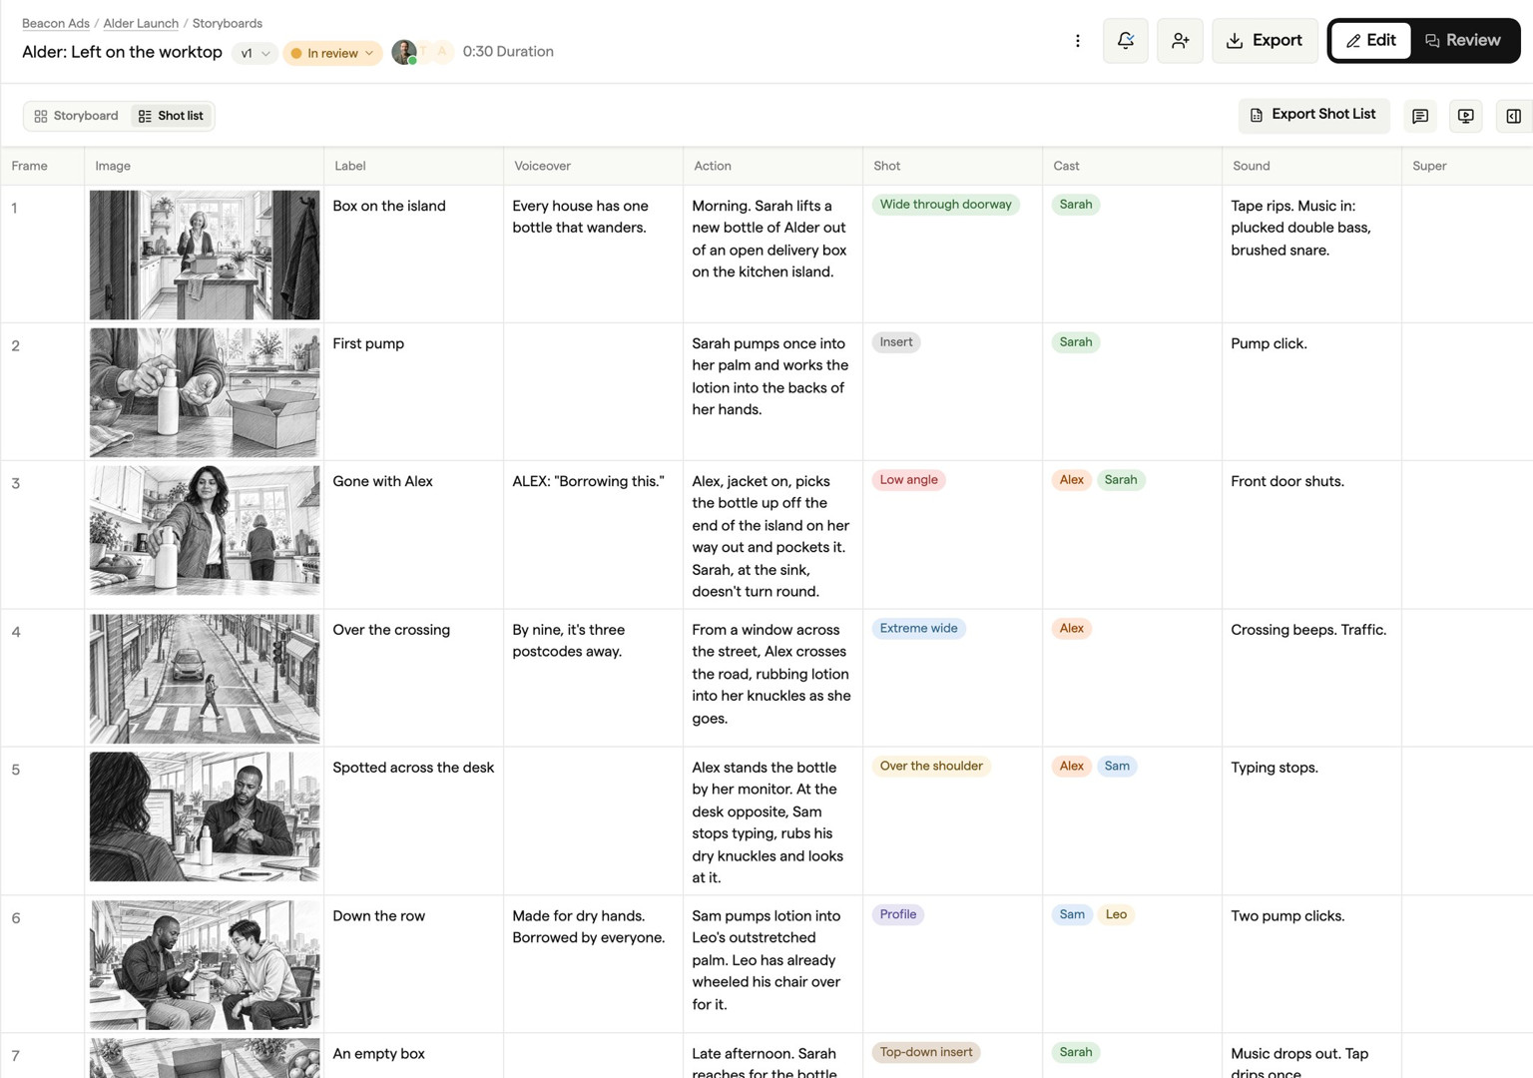The image size is (1533, 1078).
Task: Open frame 4 street crossing thumbnail
Action: [x=205, y=679]
